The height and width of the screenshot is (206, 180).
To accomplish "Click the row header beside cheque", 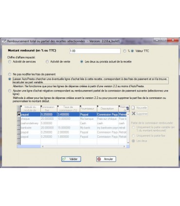I will (19, 119).
